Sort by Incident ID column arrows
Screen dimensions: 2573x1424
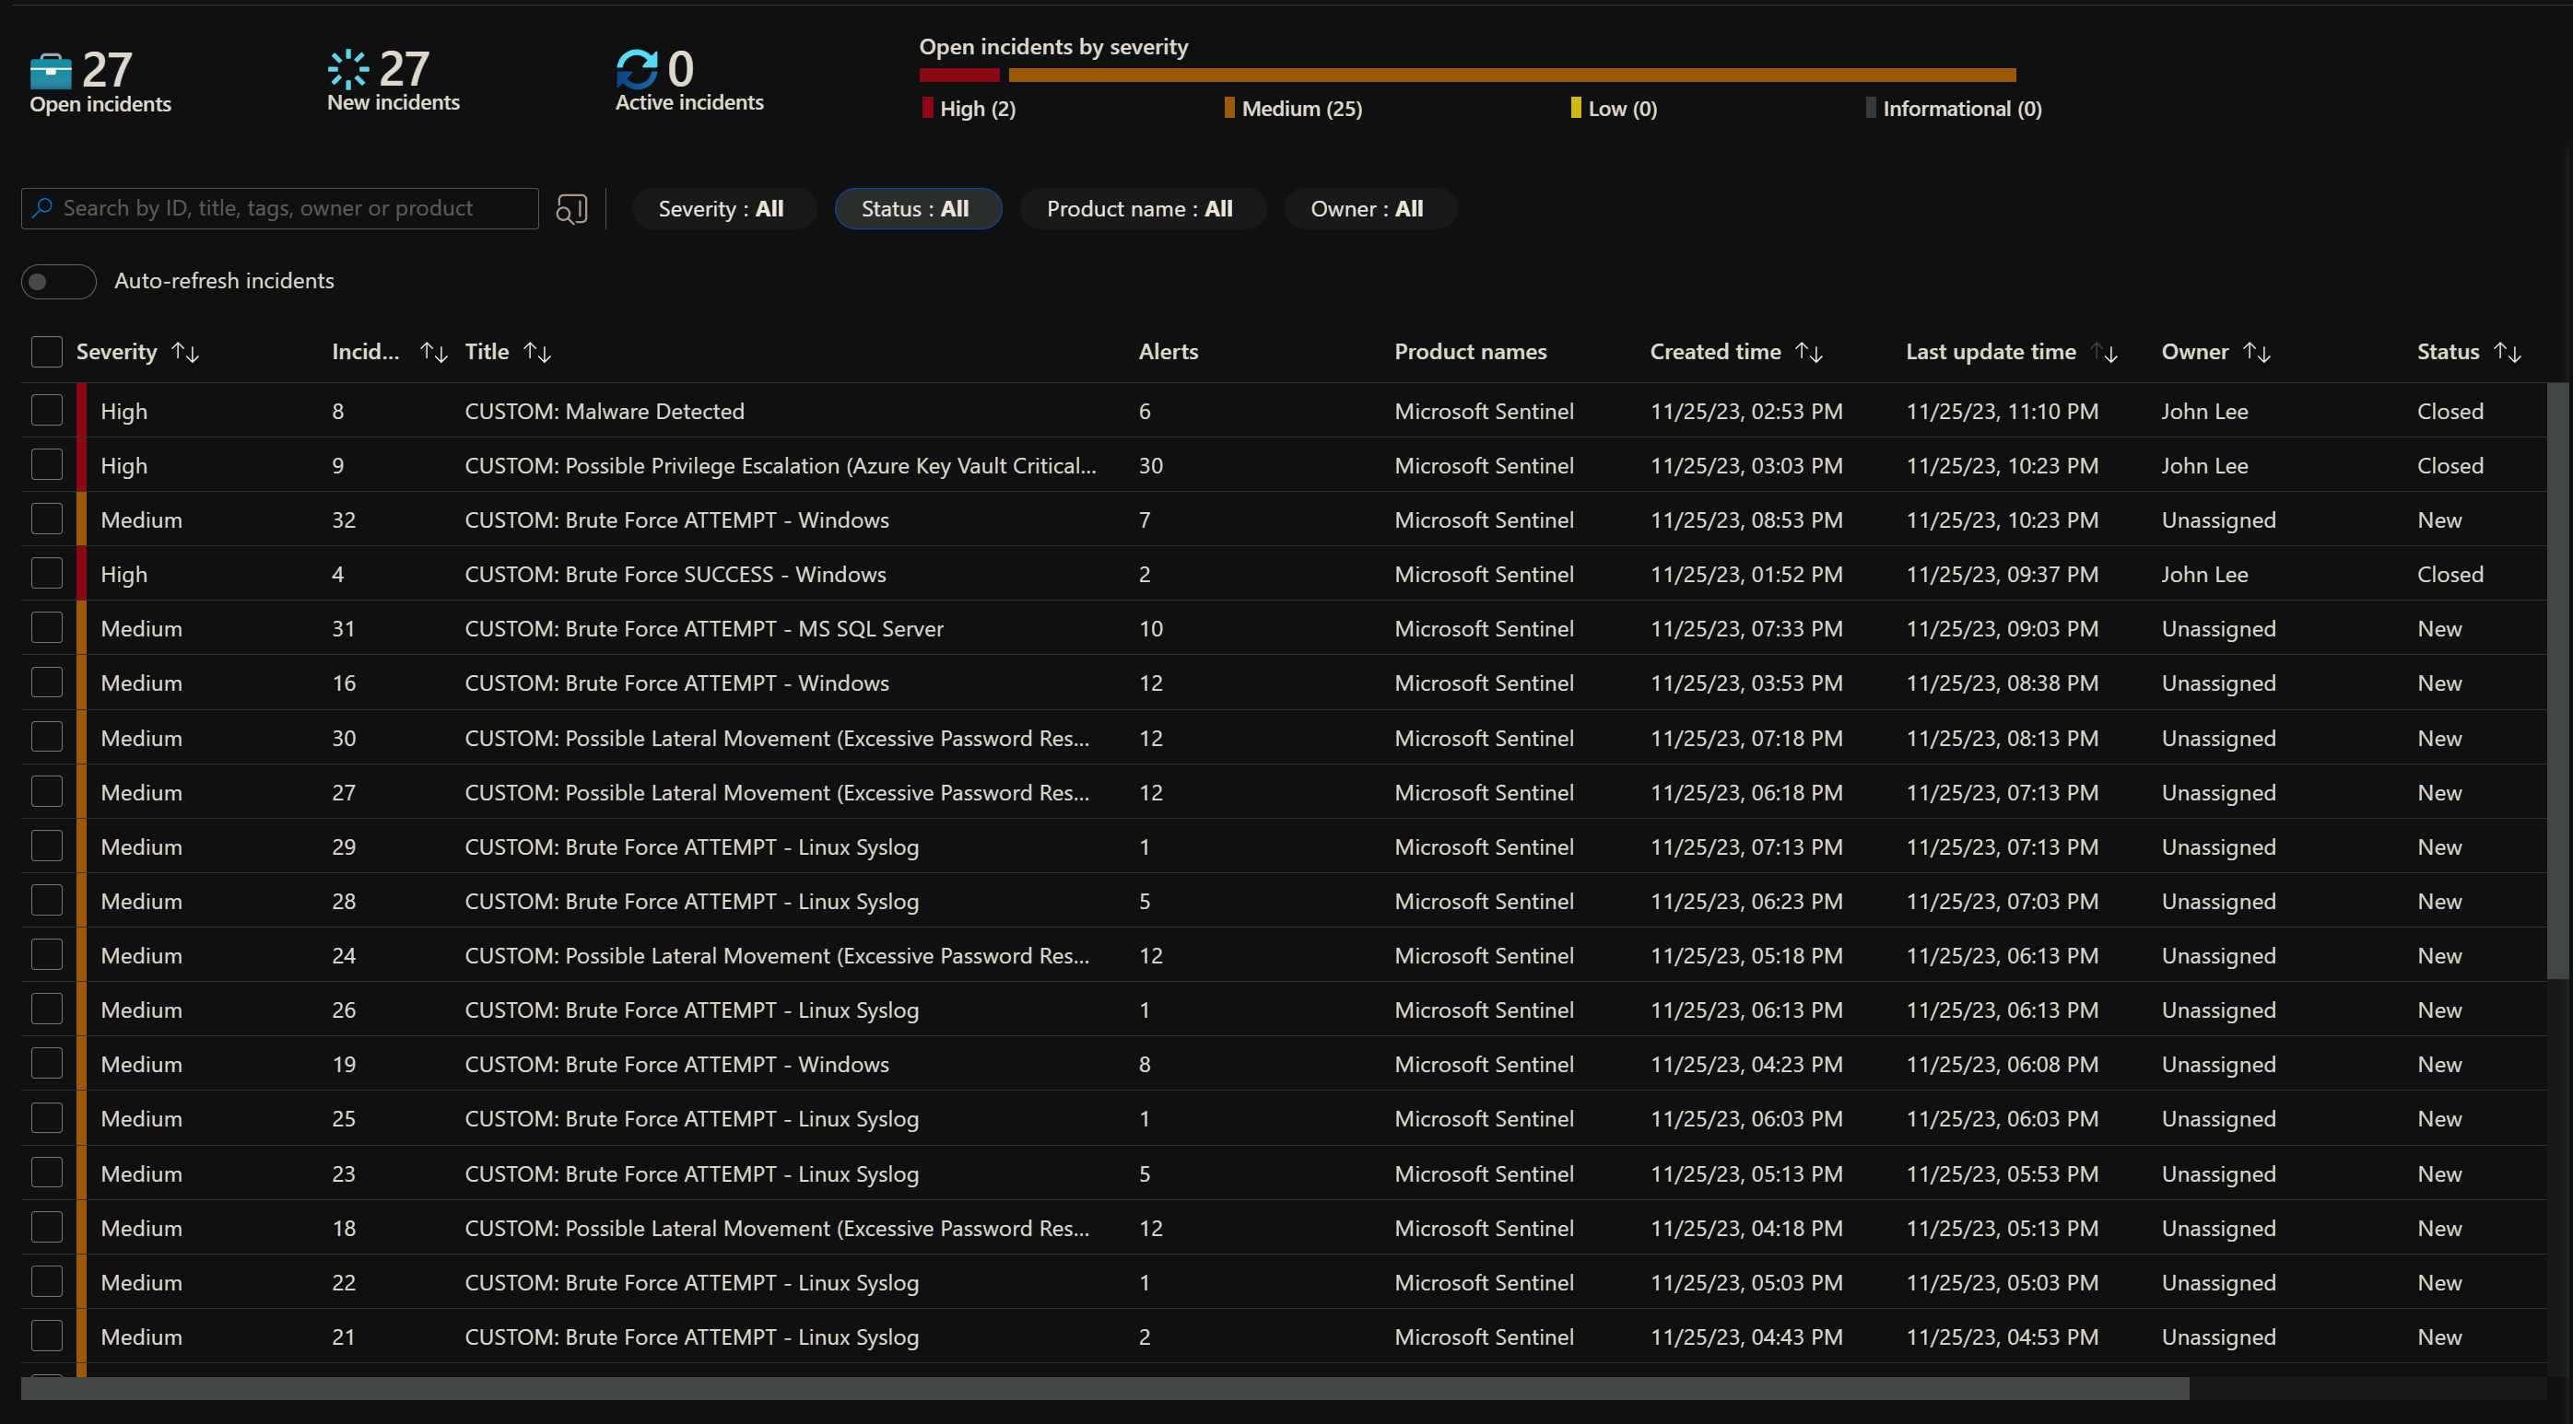click(x=433, y=353)
